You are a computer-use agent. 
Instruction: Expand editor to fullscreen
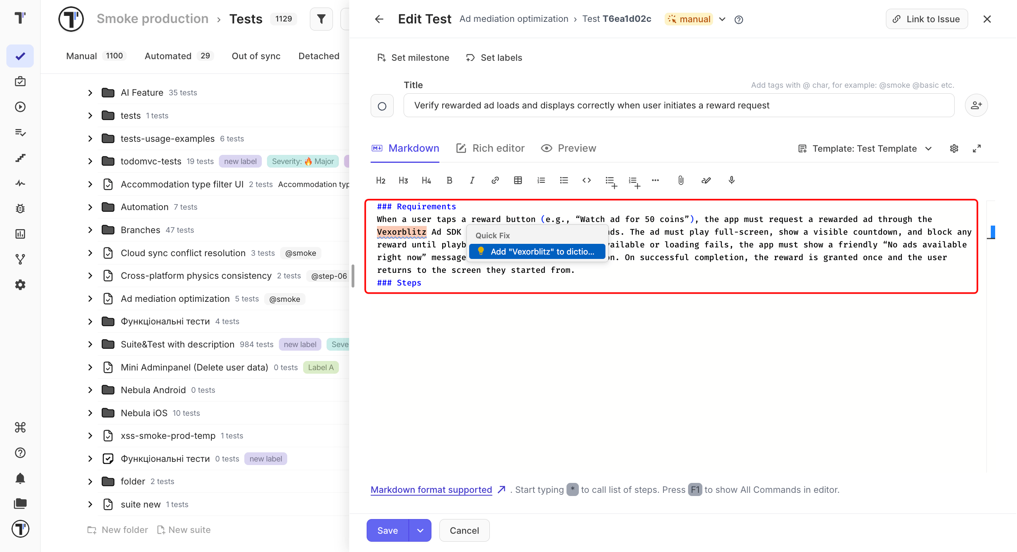click(x=977, y=149)
